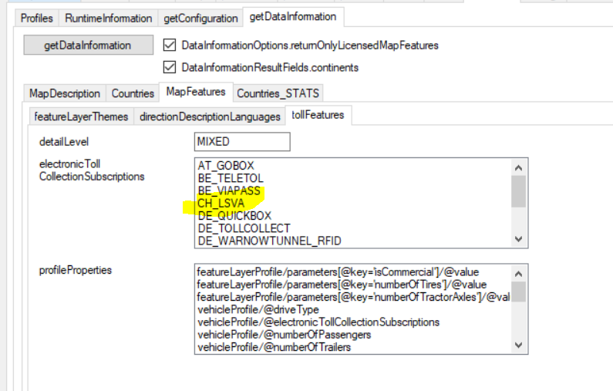Uncheck DataInformationResultFields.continents option

(x=170, y=68)
